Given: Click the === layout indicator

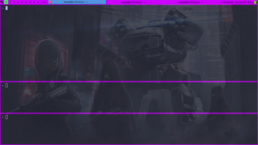Looking at the screenshot, I should 44,2.
